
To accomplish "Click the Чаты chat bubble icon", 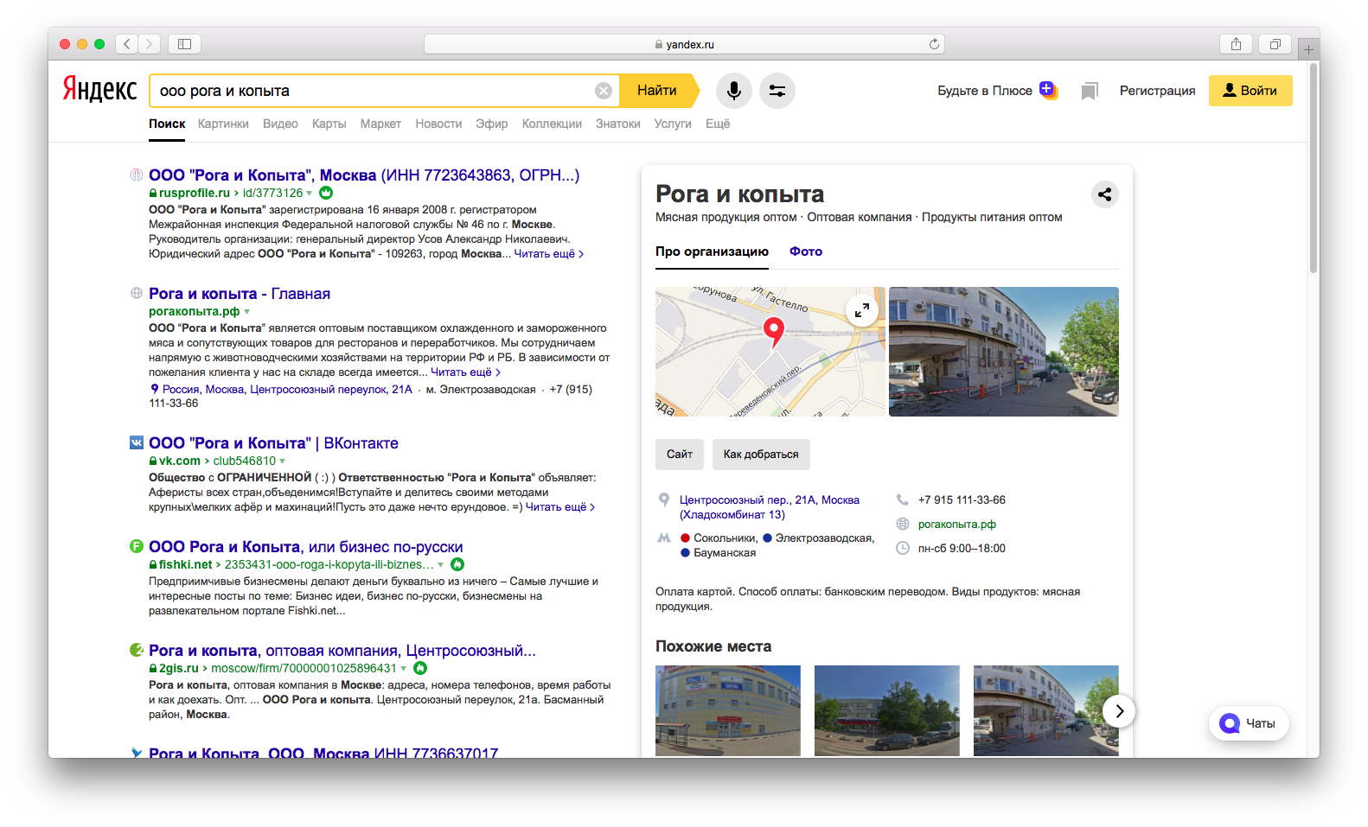I will pyautogui.click(x=1229, y=723).
